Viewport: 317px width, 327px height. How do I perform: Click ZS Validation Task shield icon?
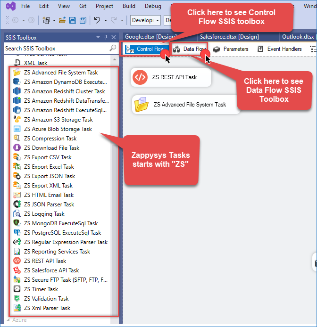(17, 298)
